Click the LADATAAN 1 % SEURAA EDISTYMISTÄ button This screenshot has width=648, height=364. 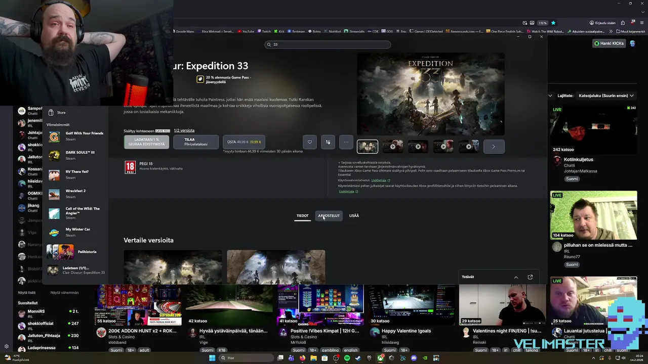click(146, 142)
